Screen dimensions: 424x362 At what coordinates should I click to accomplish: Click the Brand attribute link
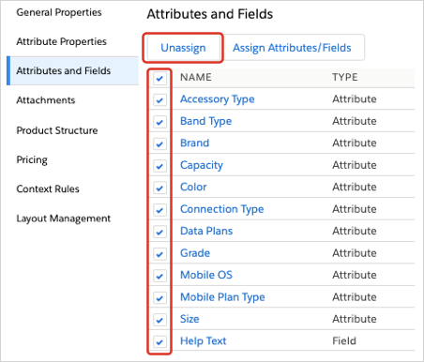point(194,143)
